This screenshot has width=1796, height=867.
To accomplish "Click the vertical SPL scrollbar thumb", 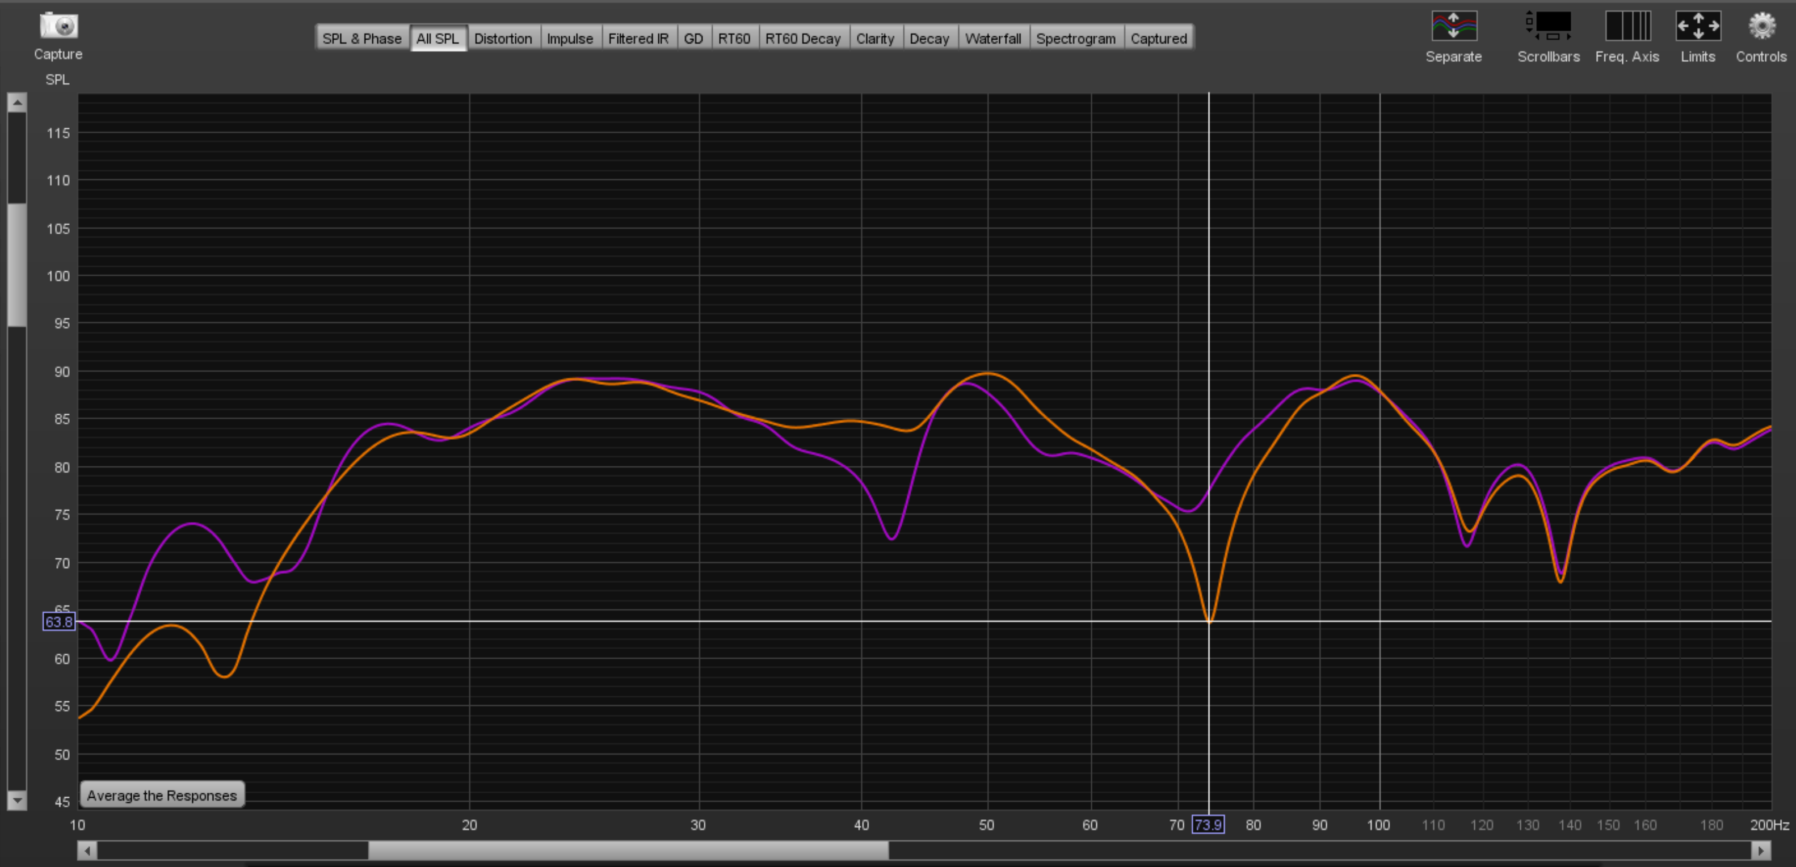I will pos(18,265).
